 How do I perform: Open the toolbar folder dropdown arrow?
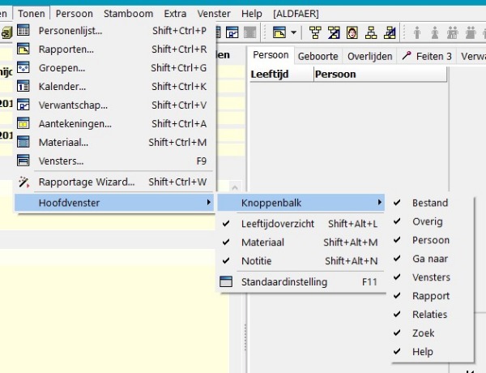point(293,33)
